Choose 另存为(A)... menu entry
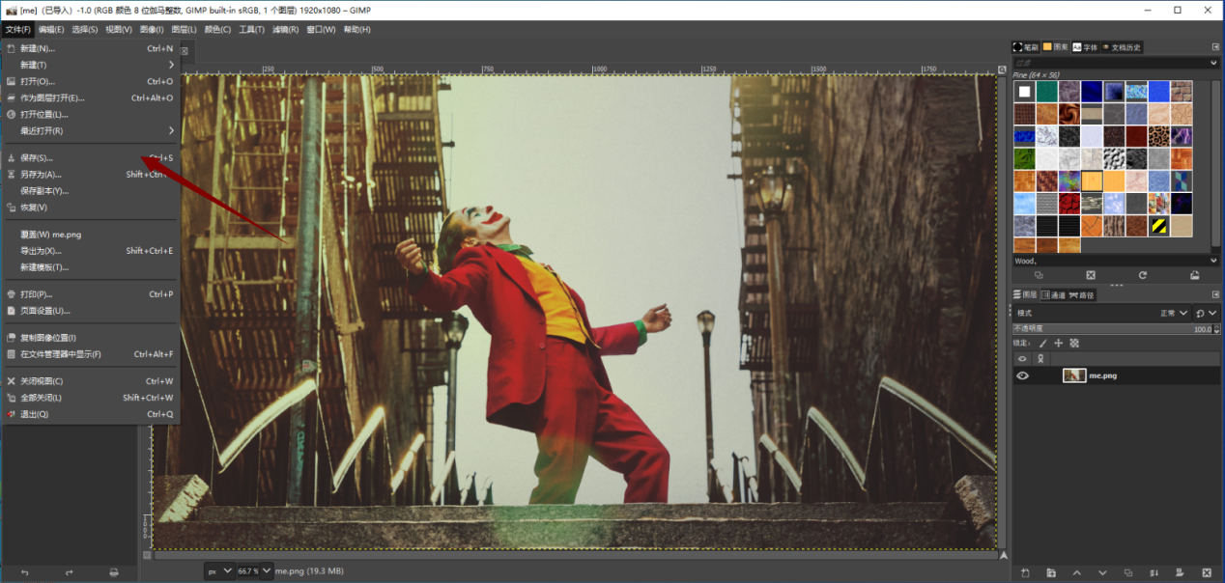1225x583 pixels. point(90,174)
